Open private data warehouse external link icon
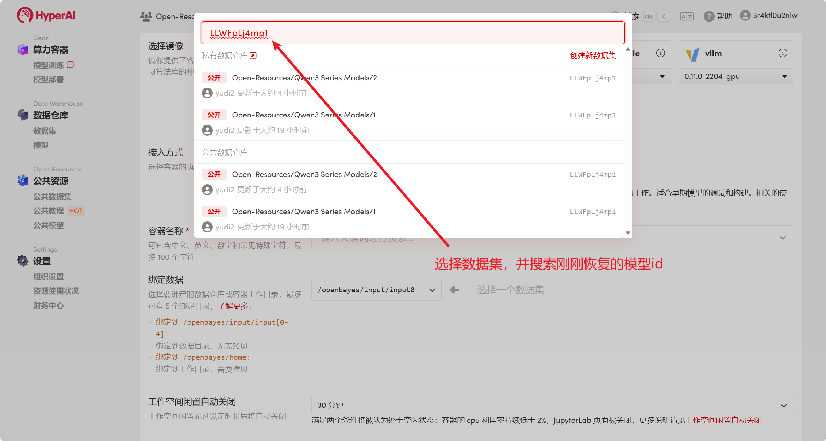Viewport: 826px width, 441px height. [x=253, y=55]
